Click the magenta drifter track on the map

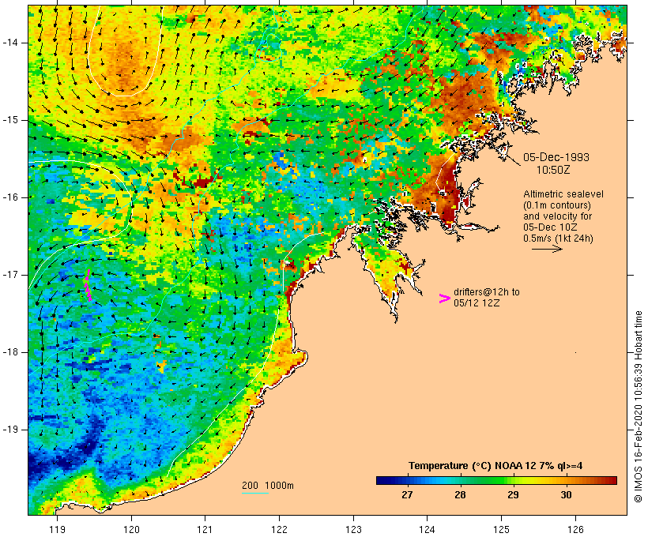[x=89, y=285]
